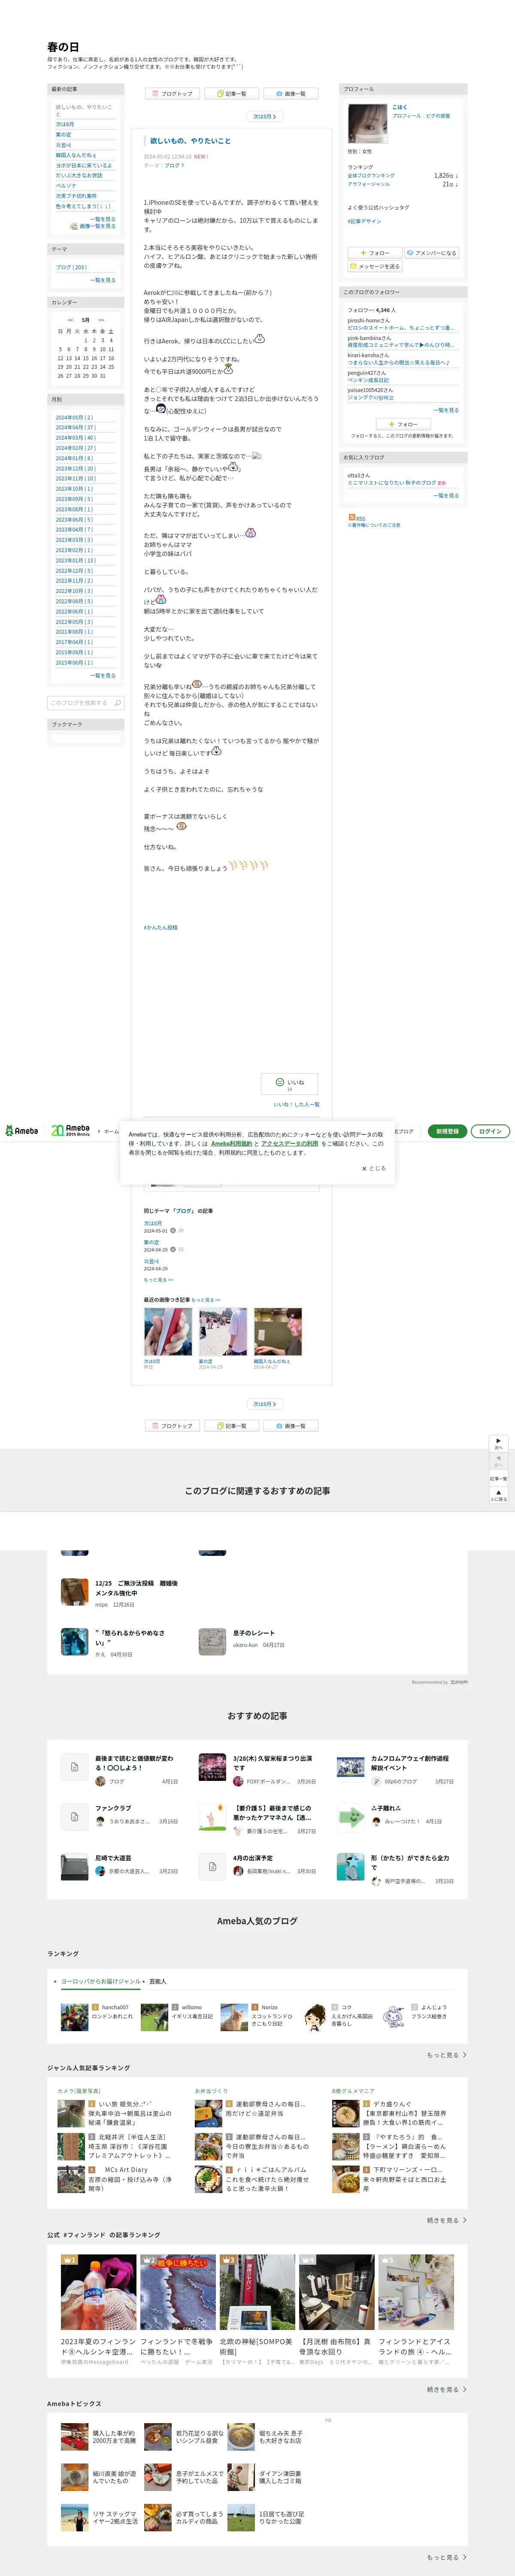Viewport: 515px width, 2576px height.
Task: Open 尼崎で大道芸 recommended article
Action: (x=113, y=1858)
